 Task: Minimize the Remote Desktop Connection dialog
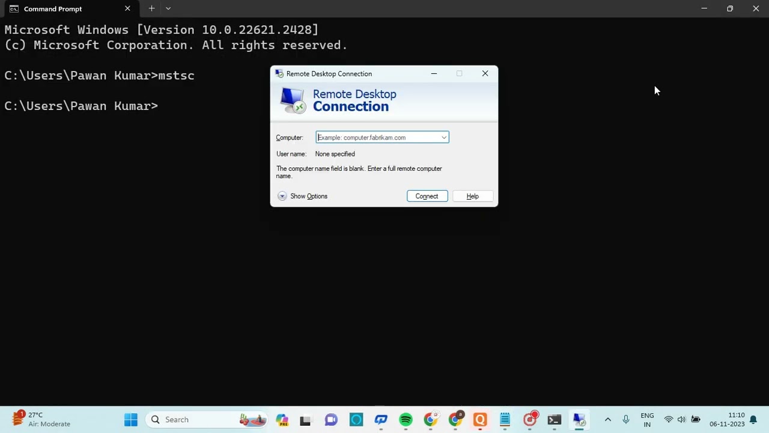[434, 73]
